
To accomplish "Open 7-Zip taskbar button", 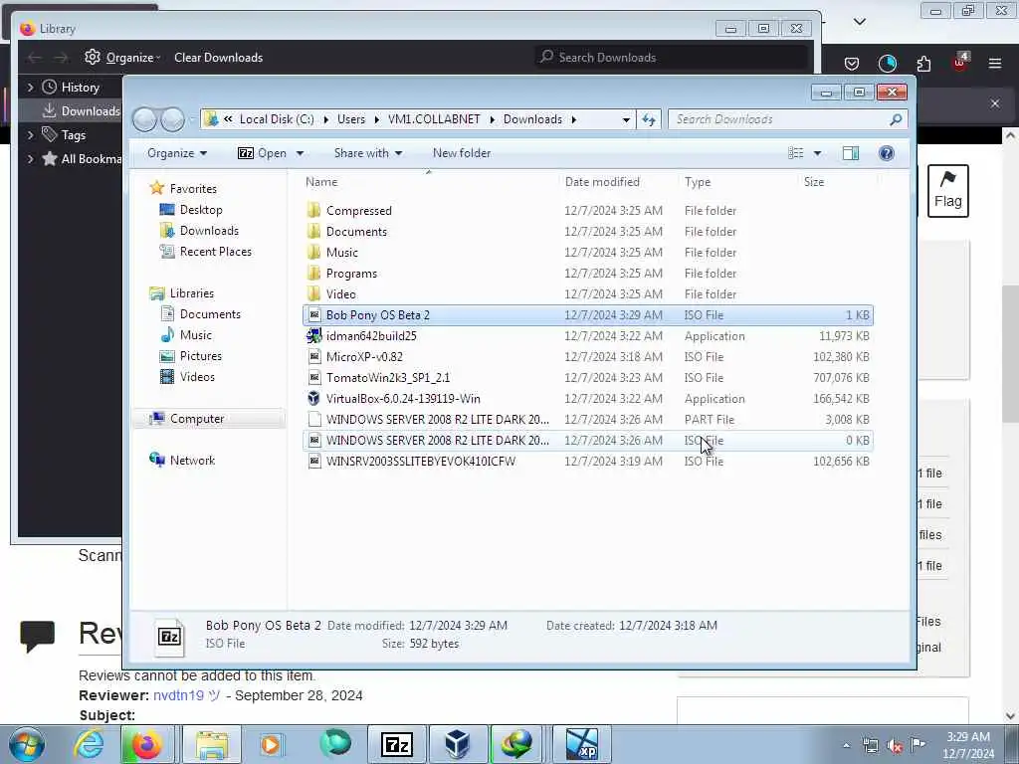I will click(x=397, y=744).
